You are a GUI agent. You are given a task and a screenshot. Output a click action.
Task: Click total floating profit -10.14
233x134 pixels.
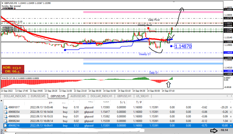(224, 130)
